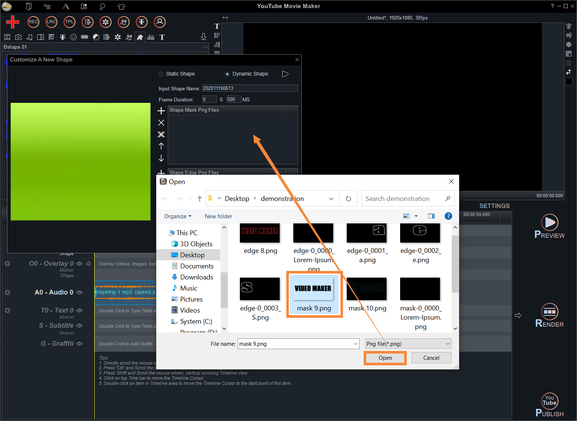This screenshot has width=577, height=421.
Task: Remove selected mask file with single X icon
Action: coord(161,122)
